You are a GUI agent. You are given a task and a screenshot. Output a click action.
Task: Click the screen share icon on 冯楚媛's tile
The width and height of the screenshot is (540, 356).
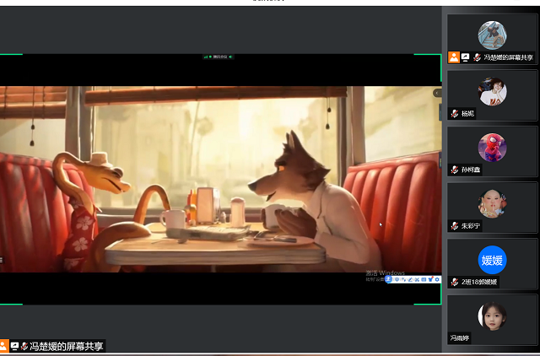pos(465,57)
